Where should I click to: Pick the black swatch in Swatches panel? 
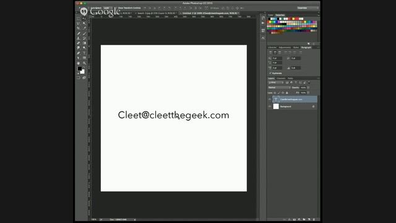pos(269,19)
